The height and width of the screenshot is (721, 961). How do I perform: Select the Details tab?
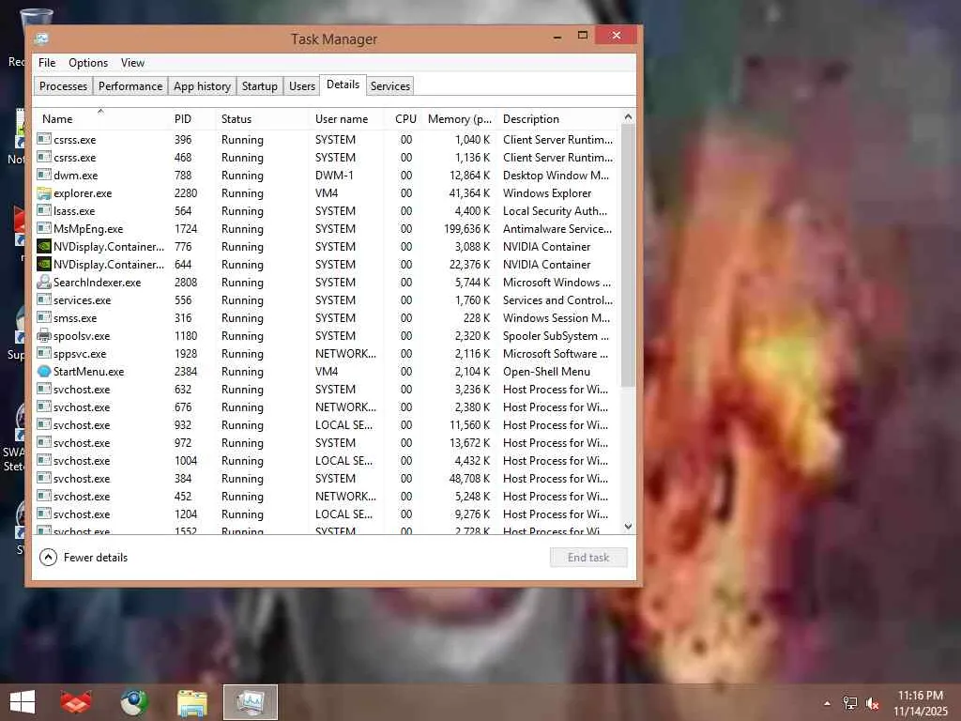pyautogui.click(x=343, y=84)
